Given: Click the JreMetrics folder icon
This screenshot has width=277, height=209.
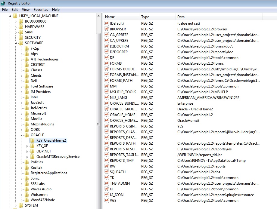Looking at the screenshot, I should coord(26,108).
